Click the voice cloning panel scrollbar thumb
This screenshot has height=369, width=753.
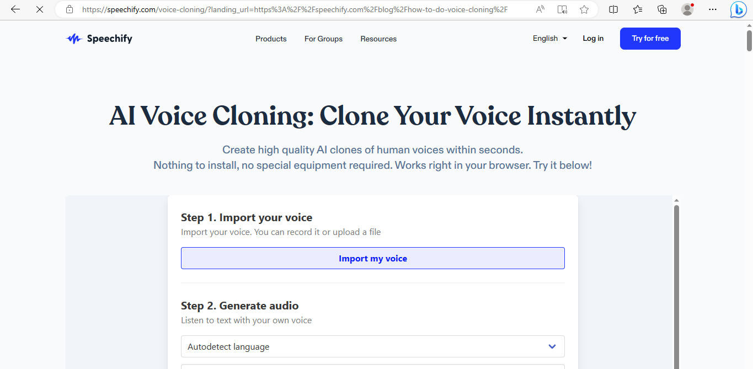[676, 287]
